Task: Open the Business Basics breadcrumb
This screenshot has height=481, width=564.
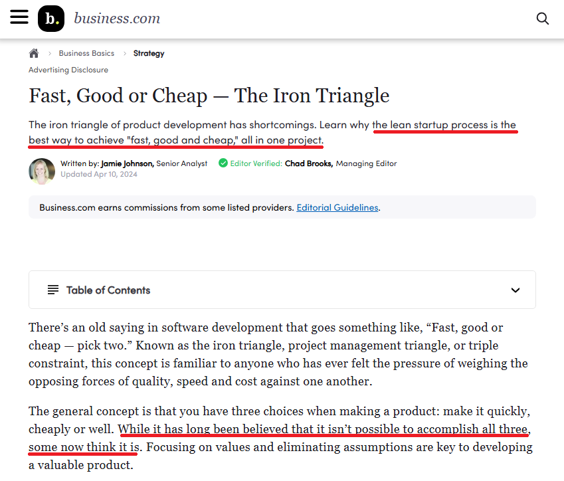Action: point(86,53)
